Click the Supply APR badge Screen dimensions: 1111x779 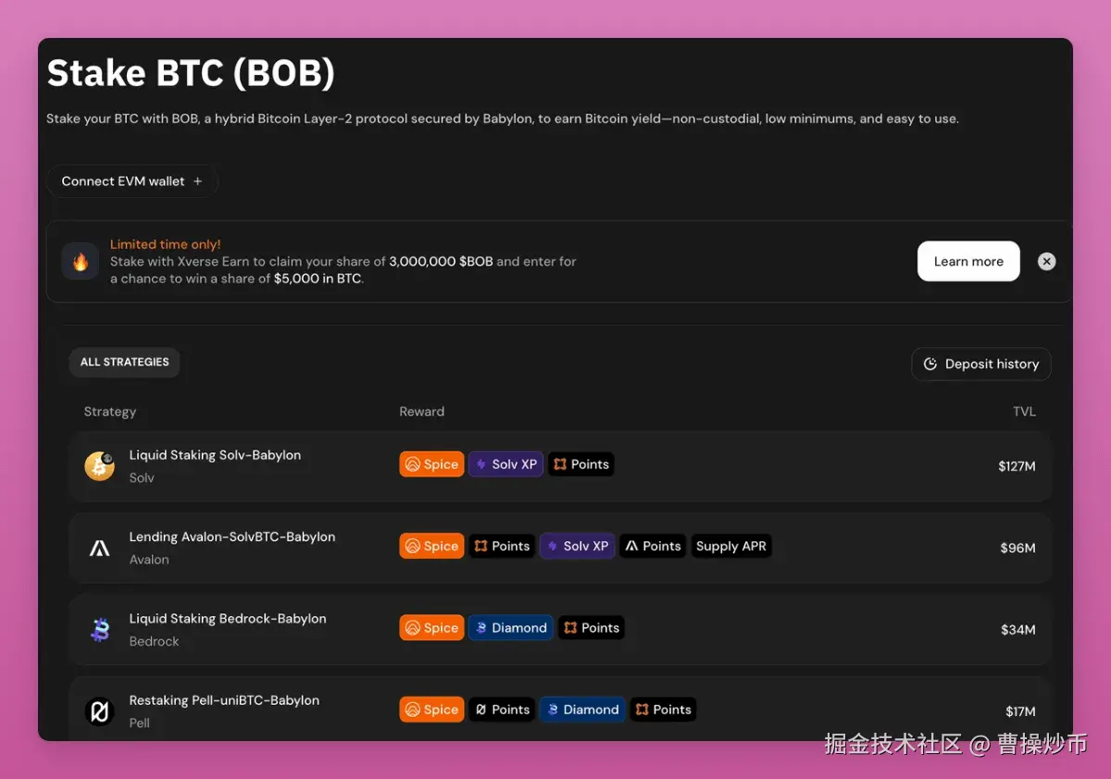pos(731,546)
